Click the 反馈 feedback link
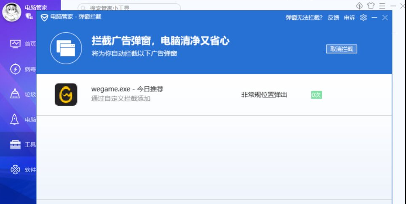The width and height of the screenshot is (406, 204). tap(333, 18)
